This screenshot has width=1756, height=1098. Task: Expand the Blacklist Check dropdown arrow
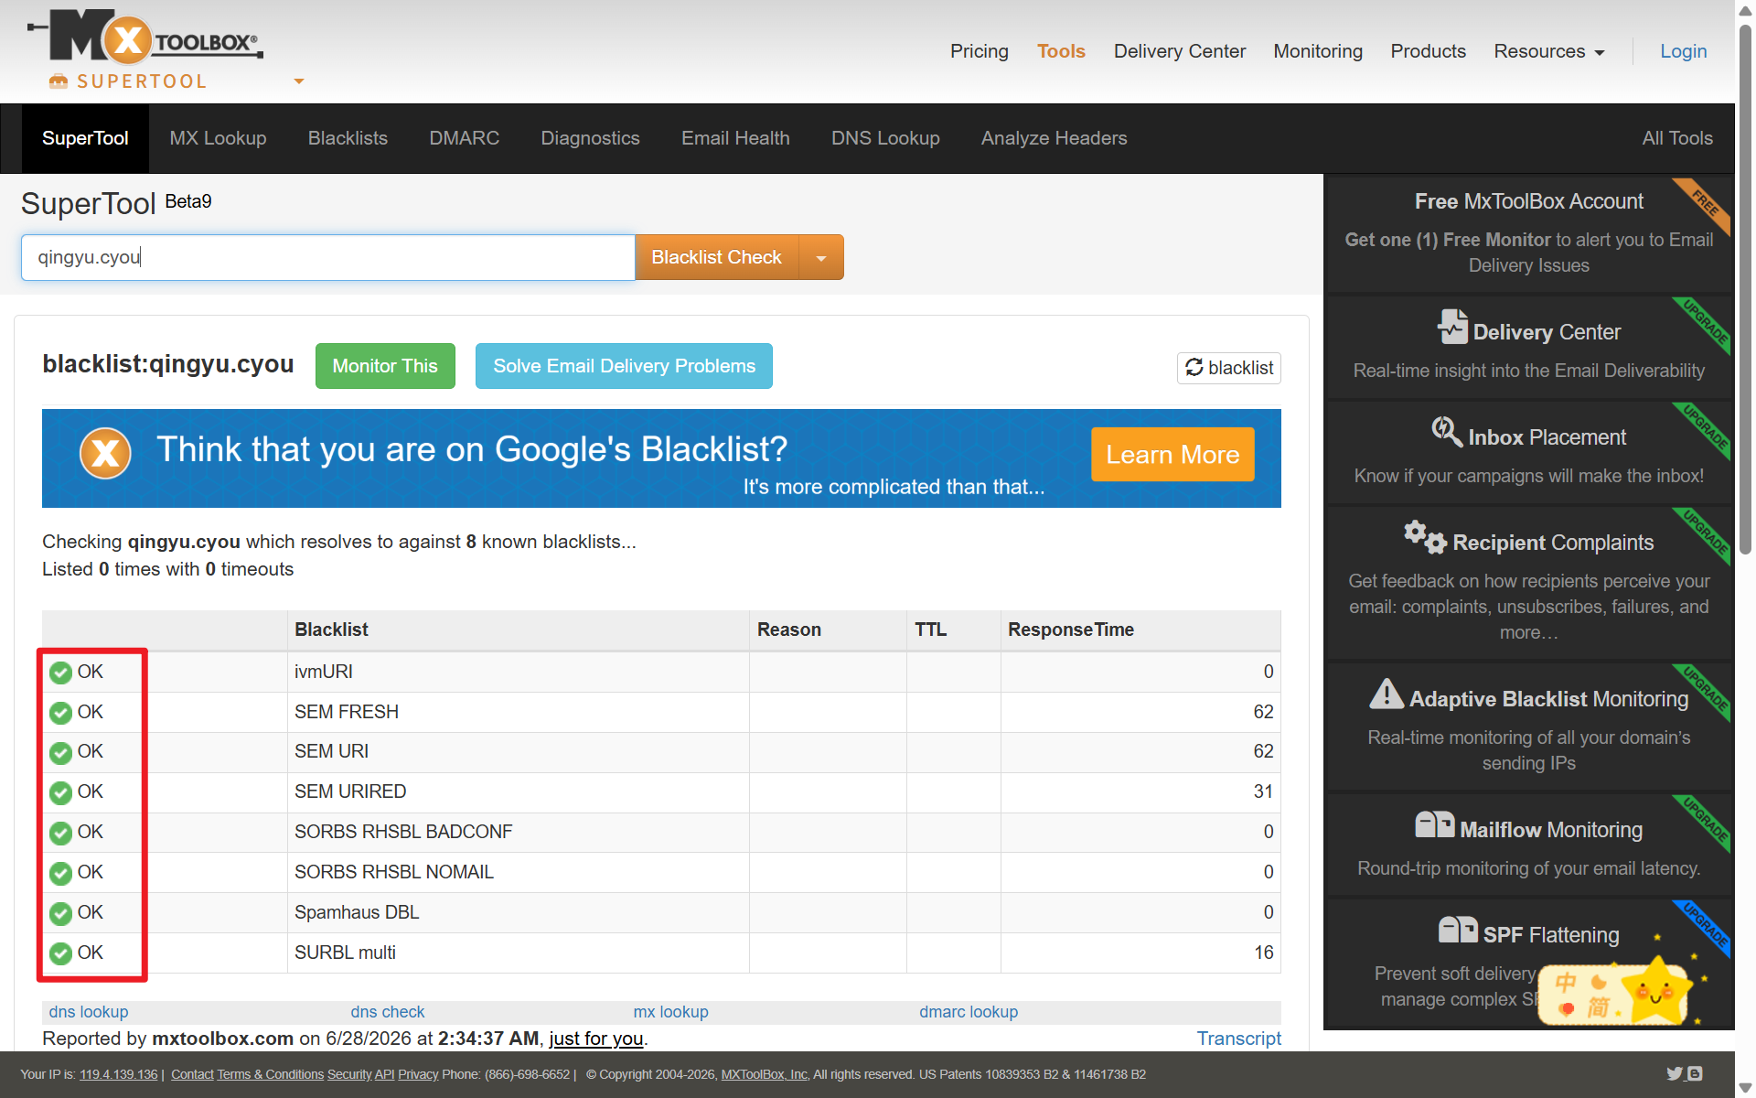tap(821, 257)
